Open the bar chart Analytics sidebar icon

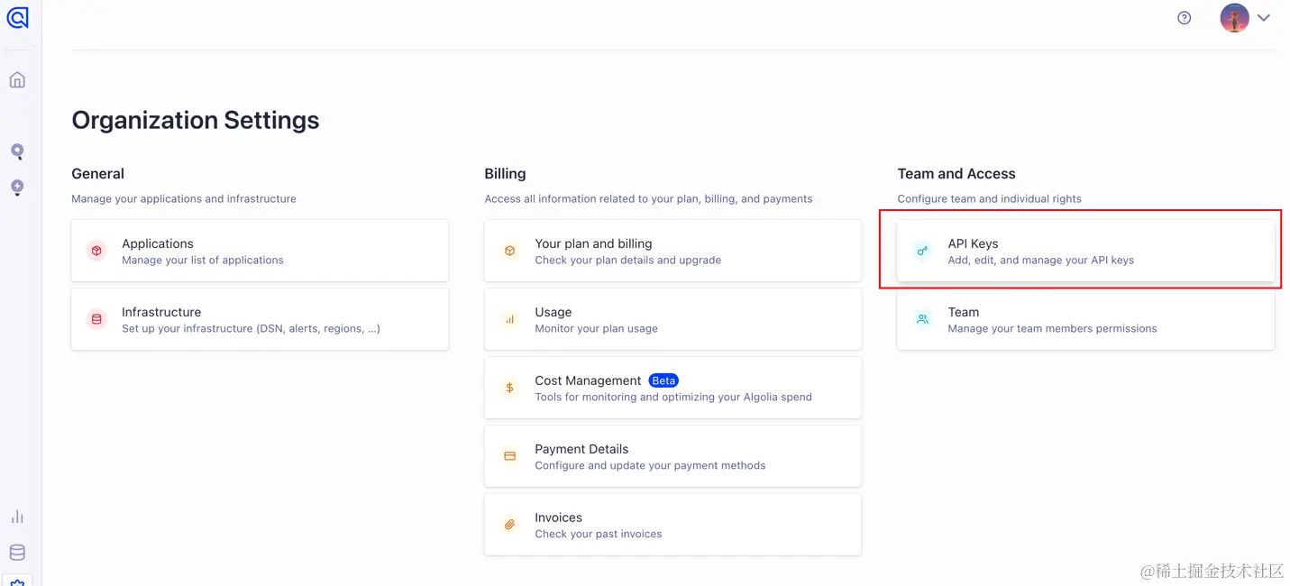17,517
